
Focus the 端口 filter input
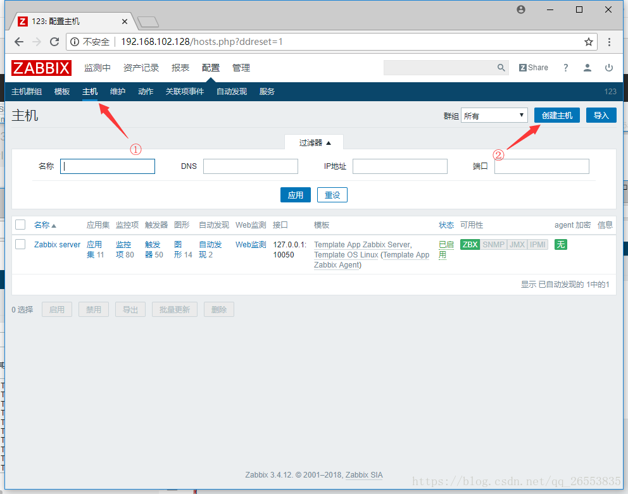(541, 166)
